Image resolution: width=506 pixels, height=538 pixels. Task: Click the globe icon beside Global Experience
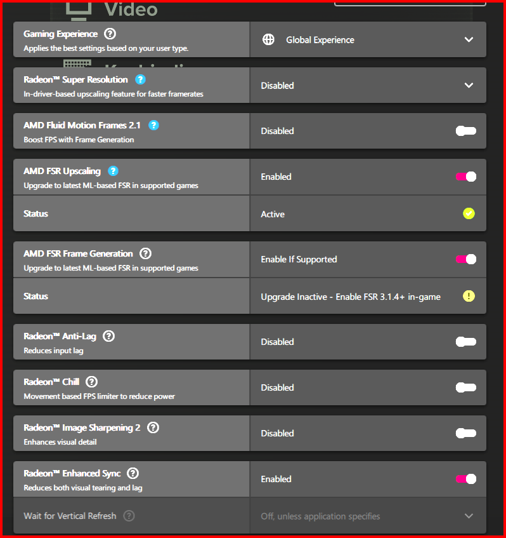(268, 39)
